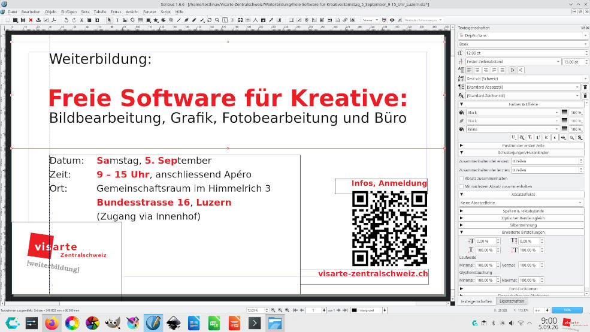Select the Bezier Curve pen tool

(186, 20)
